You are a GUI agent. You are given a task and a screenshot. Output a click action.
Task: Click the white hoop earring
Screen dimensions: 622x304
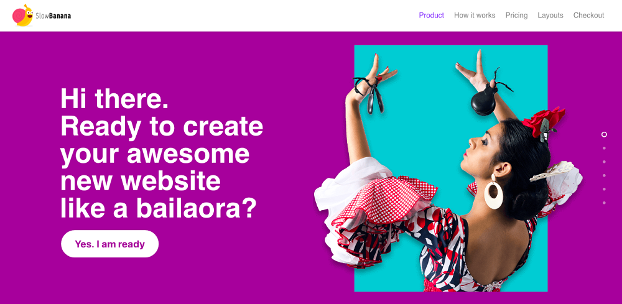pyautogui.click(x=493, y=194)
